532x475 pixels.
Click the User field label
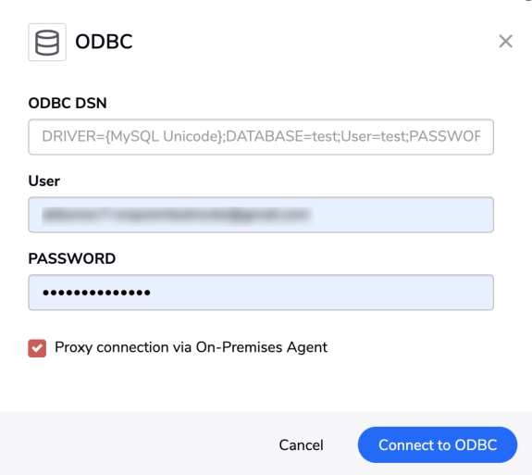(44, 181)
